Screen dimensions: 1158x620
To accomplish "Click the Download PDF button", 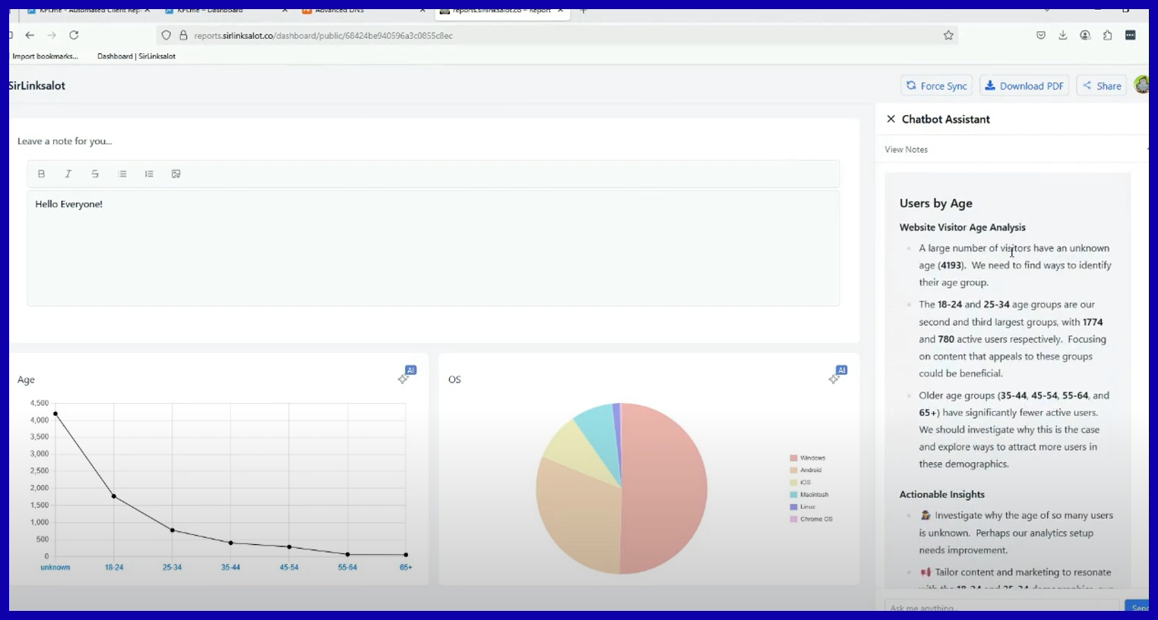I will pos(1024,86).
